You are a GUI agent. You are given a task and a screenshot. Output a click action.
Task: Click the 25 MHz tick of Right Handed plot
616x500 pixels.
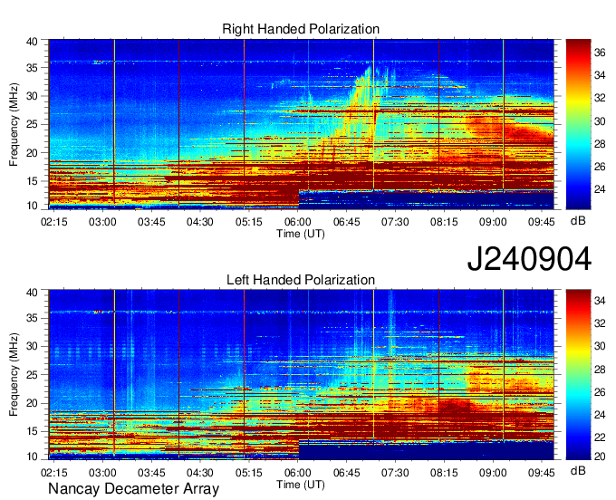point(32,124)
